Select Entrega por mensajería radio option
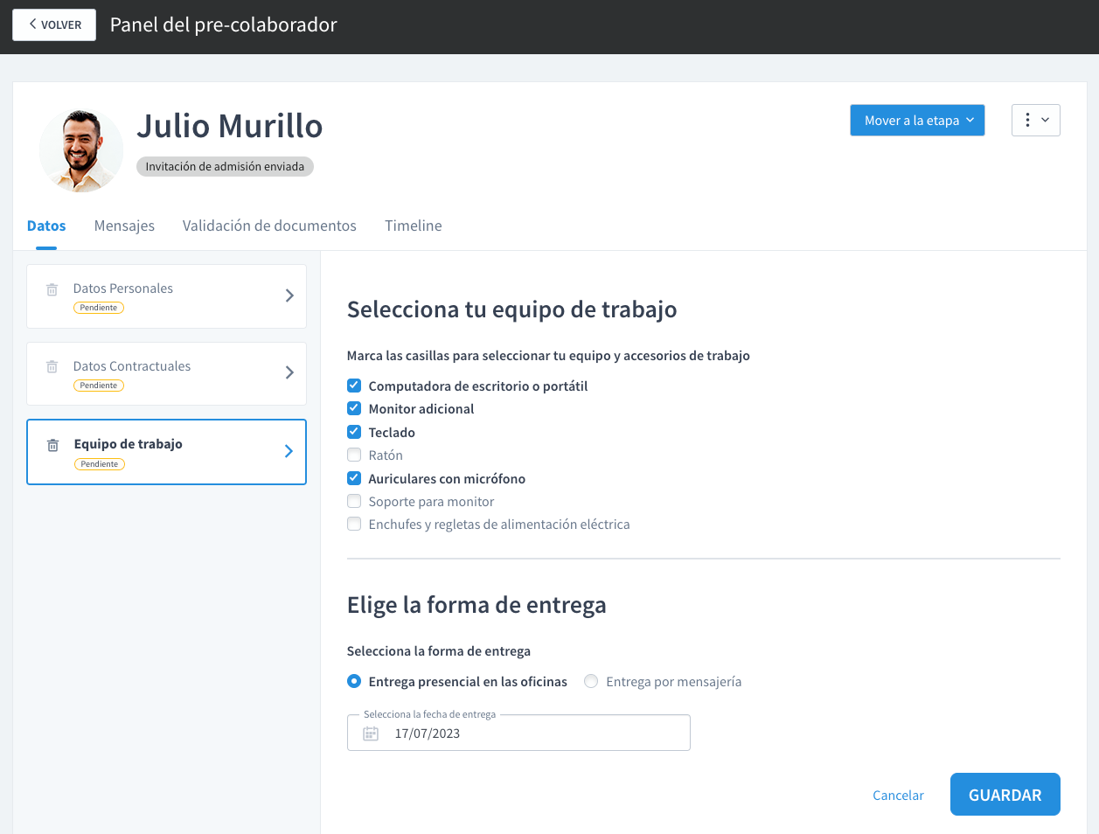The height and width of the screenshot is (834, 1099). 591,681
